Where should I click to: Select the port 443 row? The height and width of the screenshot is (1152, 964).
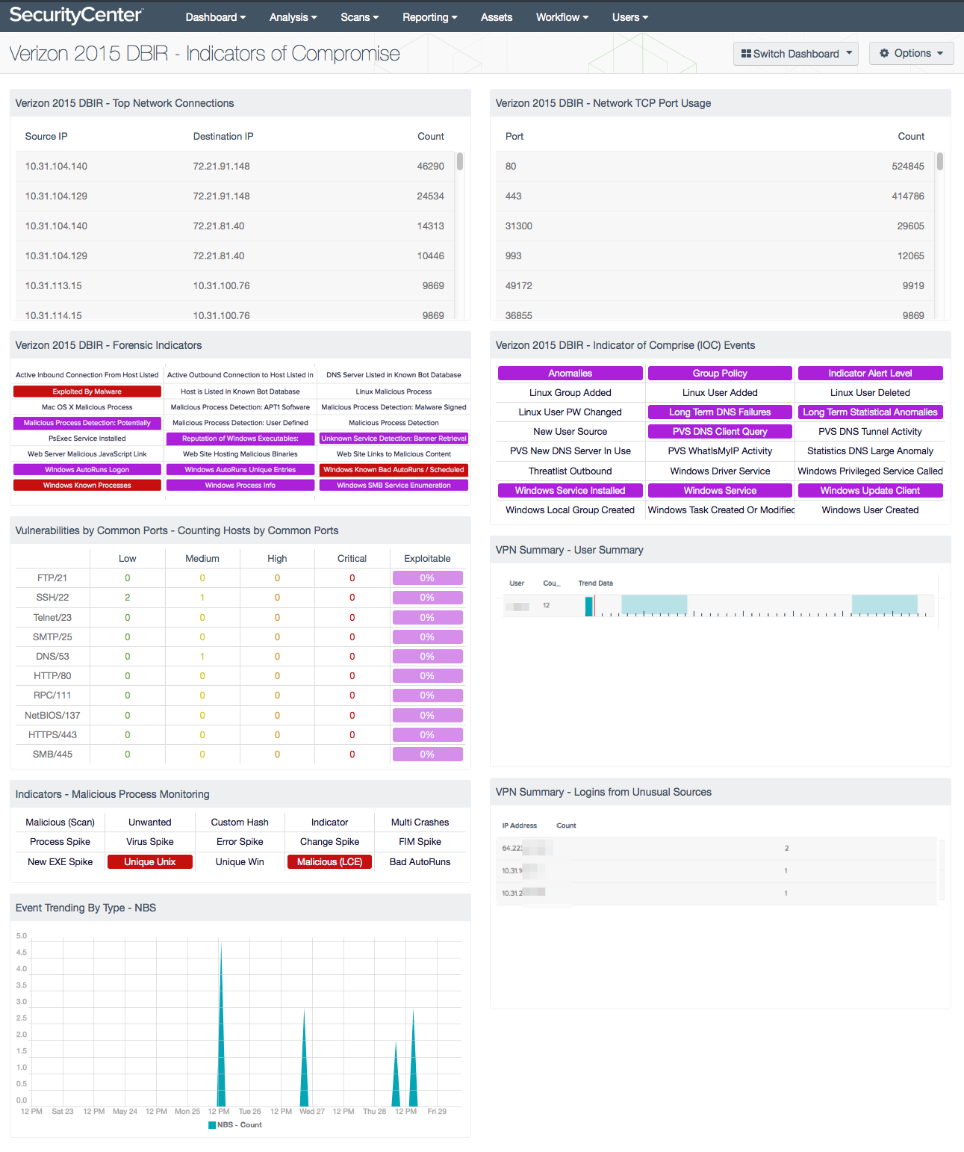pos(715,196)
